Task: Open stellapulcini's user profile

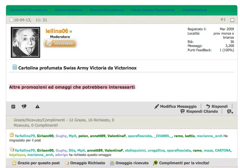Action: [135, 150]
